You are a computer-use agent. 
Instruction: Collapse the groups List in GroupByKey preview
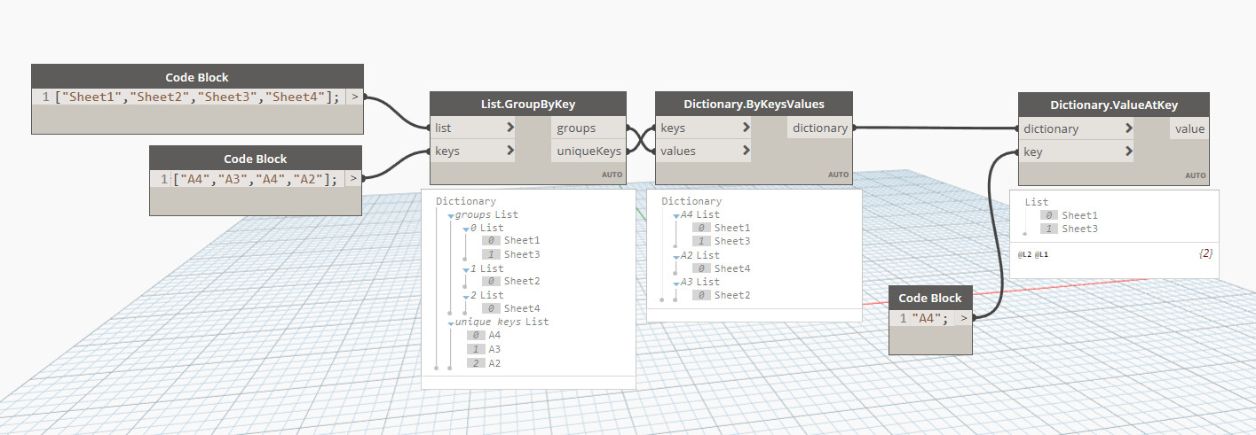(x=451, y=215)
